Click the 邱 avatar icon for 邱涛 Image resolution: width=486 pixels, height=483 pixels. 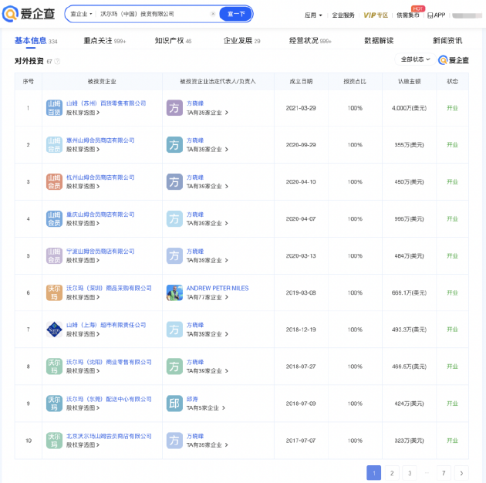point(174,404)
